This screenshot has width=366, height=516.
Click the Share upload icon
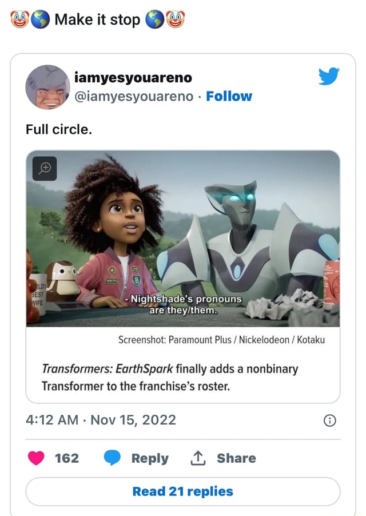(197, 458)
